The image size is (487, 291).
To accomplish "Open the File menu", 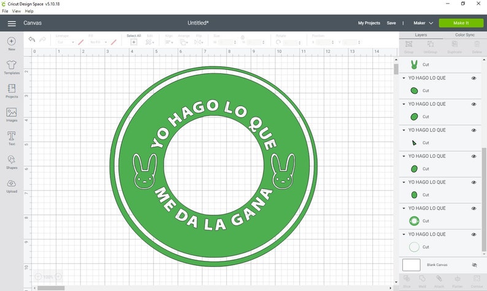I will click(x=5, y=11).
